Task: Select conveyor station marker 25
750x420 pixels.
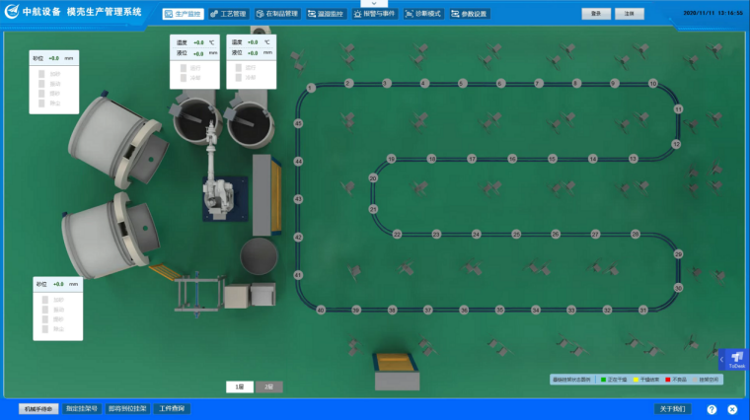Action: 516,234
